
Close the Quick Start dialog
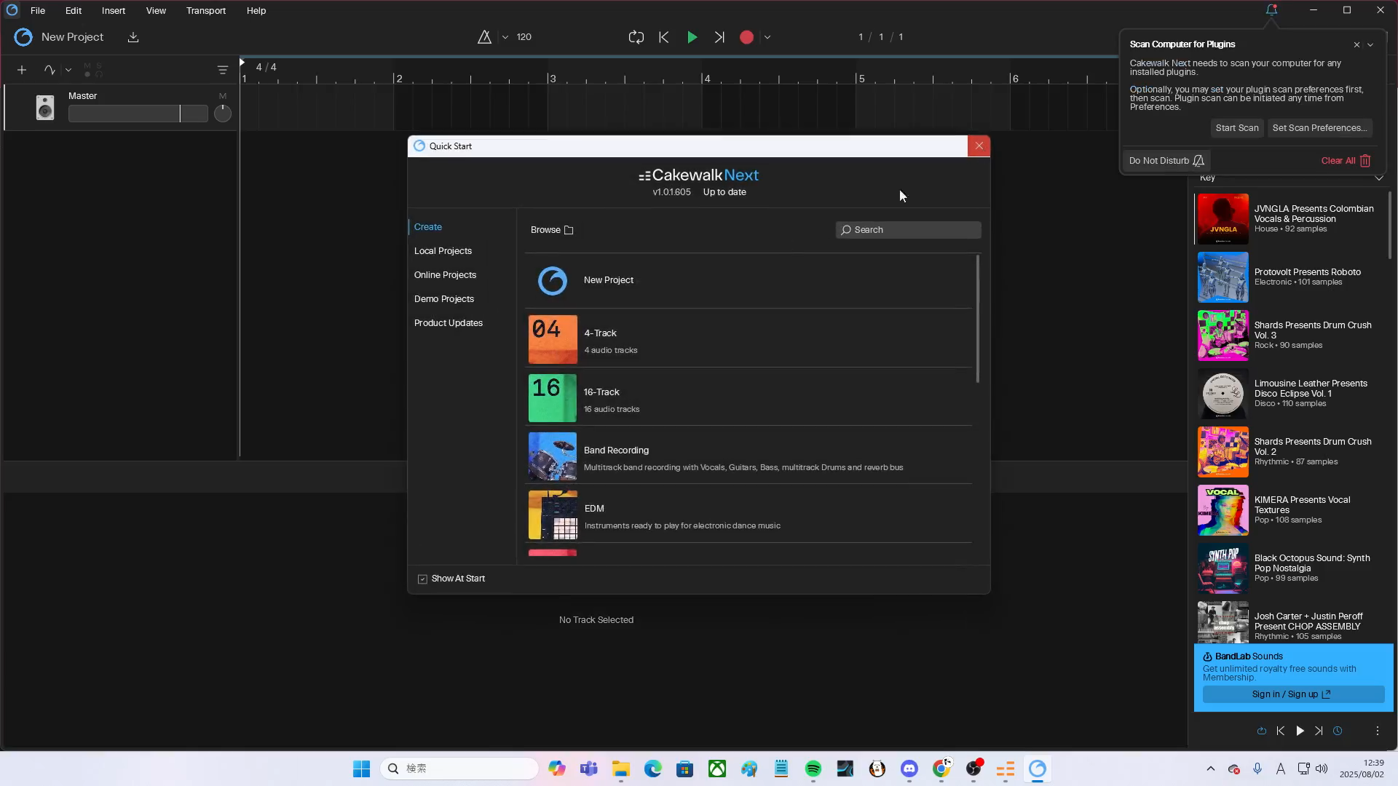pos(979,146)
